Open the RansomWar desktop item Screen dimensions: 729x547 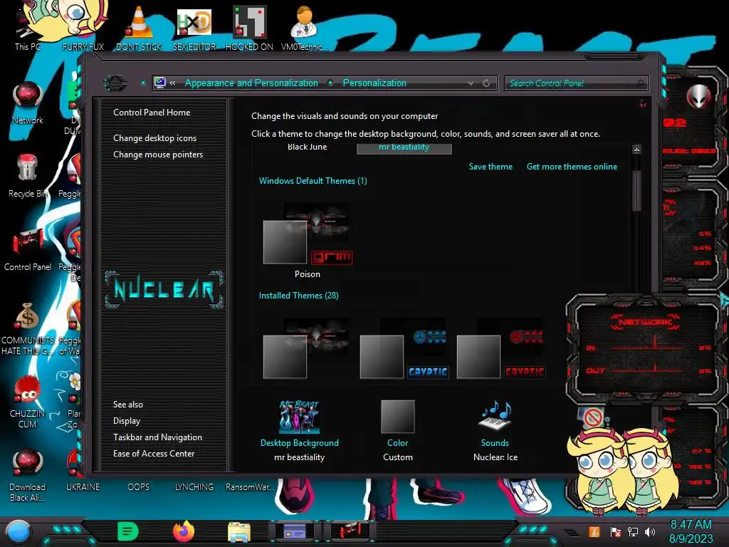click(x=249, y=487)
